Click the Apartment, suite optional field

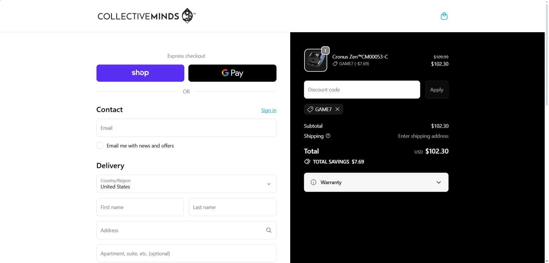[186, 253]
